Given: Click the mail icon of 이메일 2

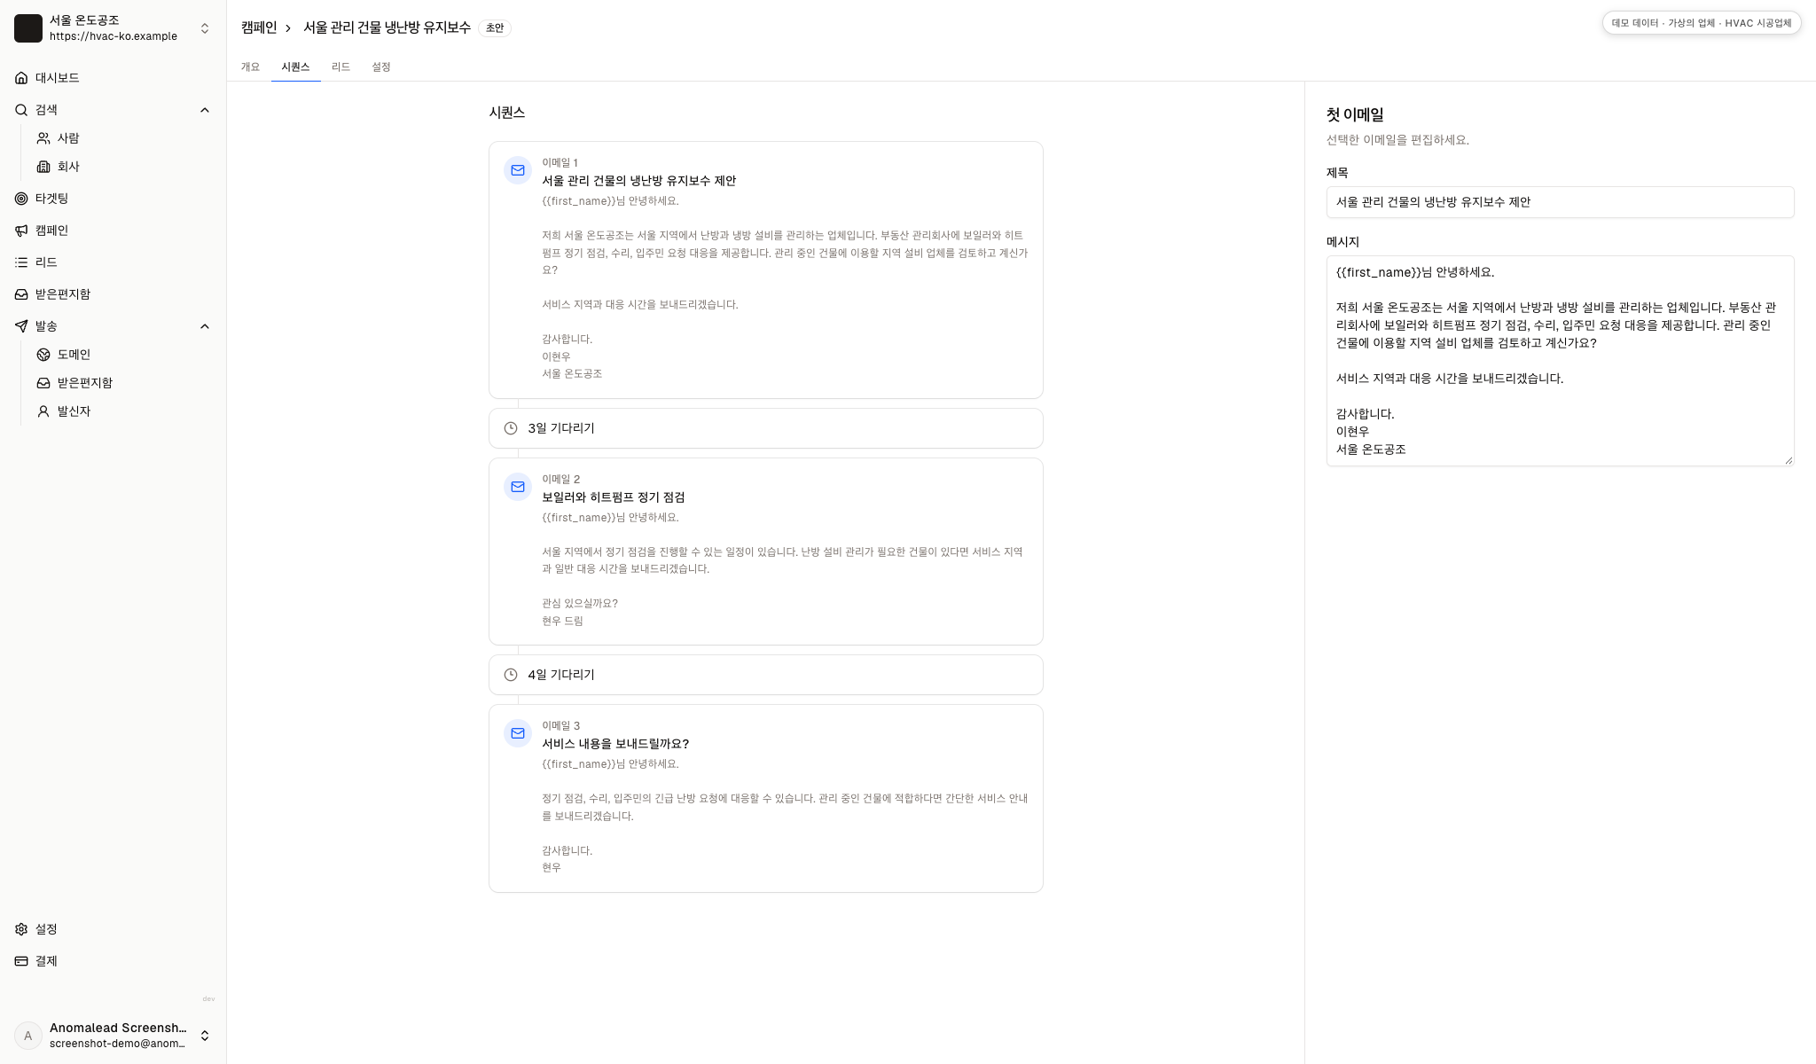Looking at the screenshot, I should [518, 487].
